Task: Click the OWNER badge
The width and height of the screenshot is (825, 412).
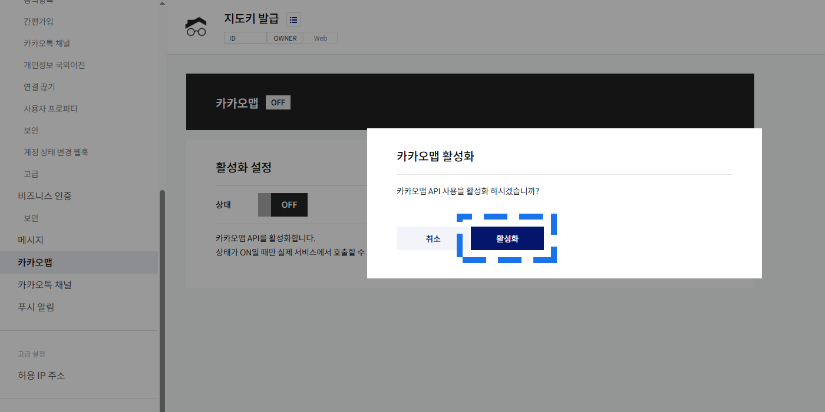Action: [285, 38]
